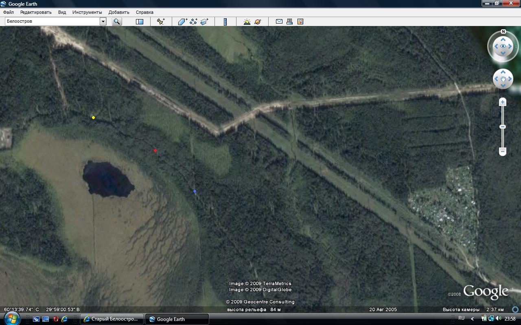Click the search magnifier button

[117, 22]
